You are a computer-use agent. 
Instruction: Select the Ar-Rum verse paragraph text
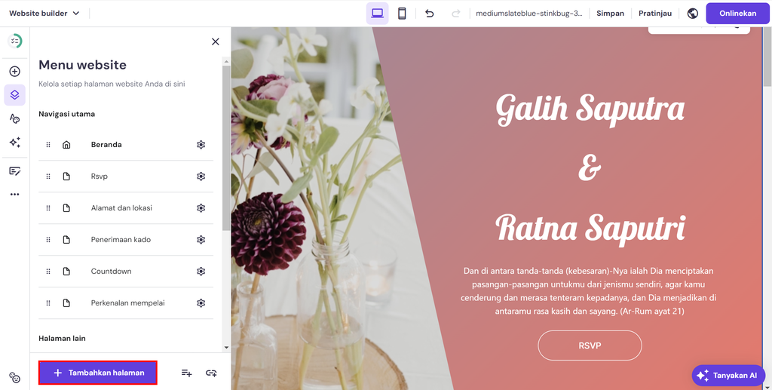tap(590, 291)
